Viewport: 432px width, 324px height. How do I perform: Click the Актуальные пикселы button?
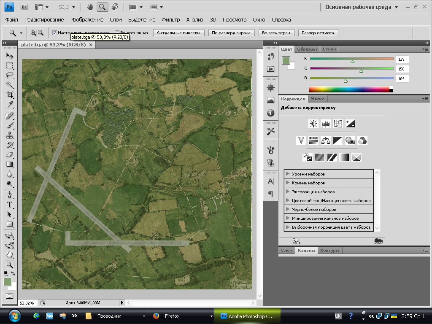179,33
